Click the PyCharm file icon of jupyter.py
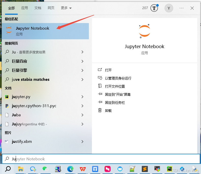The width and height of the screenshot is (201, 174). pos(7,97)
